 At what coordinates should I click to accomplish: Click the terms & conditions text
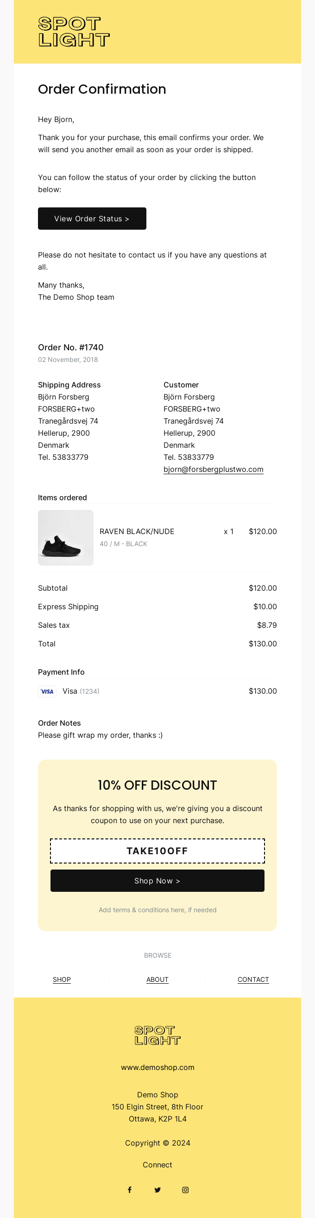tap(157, 910)
